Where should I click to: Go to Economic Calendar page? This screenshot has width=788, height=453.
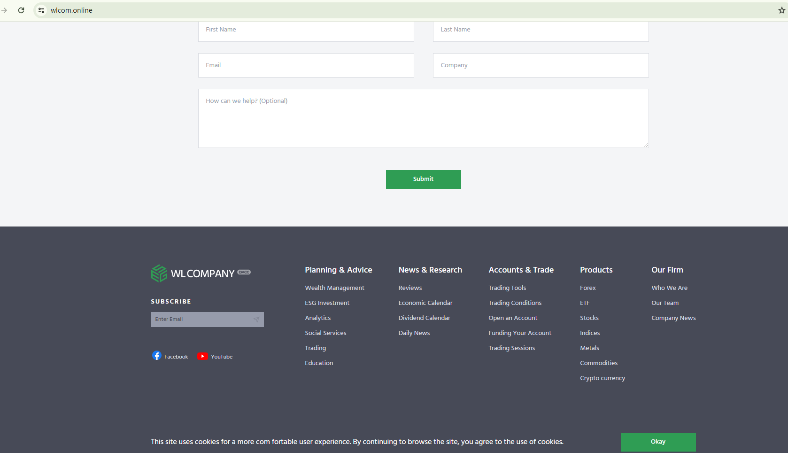tap(425, 303)
